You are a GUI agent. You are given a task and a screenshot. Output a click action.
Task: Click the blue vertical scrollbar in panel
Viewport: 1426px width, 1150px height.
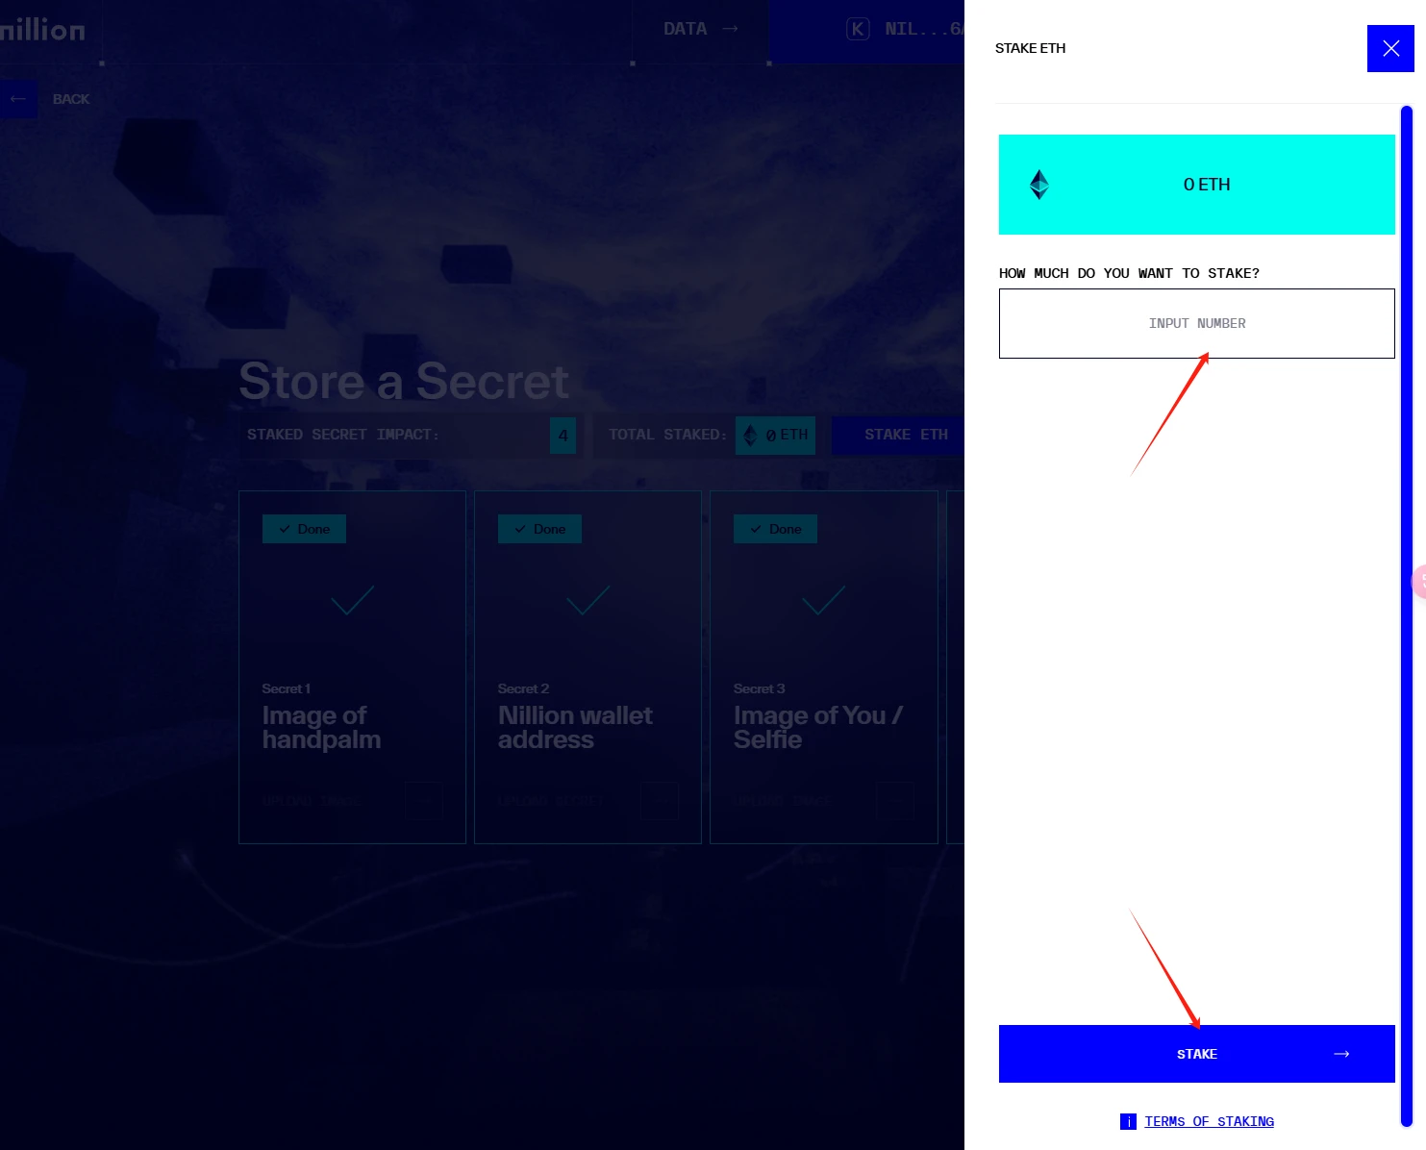click(x=1406, y=615)
